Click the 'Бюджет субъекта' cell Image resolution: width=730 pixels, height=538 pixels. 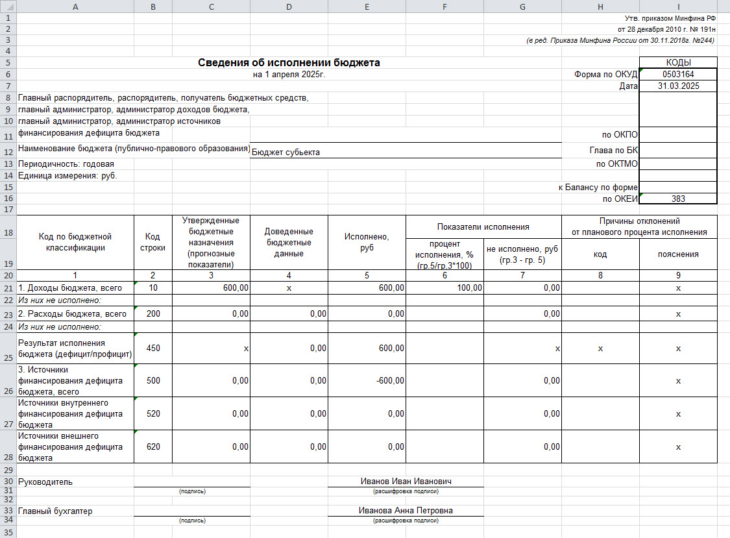[406, 152]
